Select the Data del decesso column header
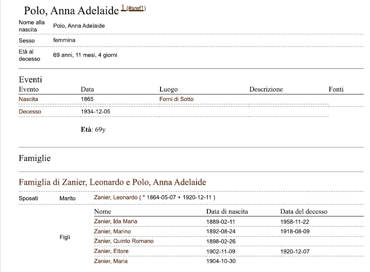Image resolution: width=370 pixels, height=272 pixels. point(304,211)
